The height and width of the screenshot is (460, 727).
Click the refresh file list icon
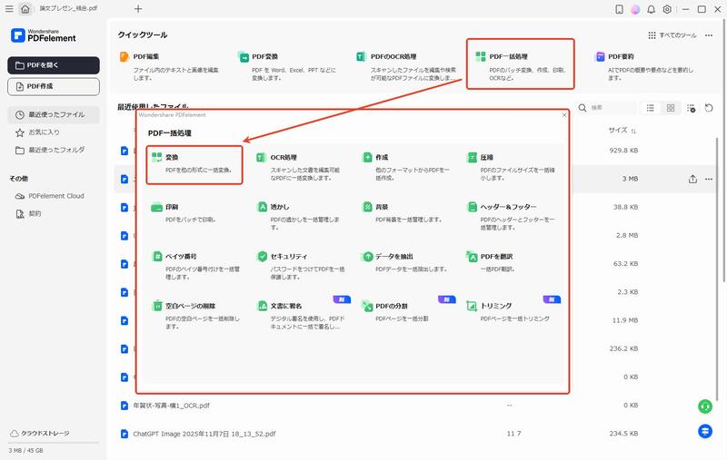tap(709, 108)
